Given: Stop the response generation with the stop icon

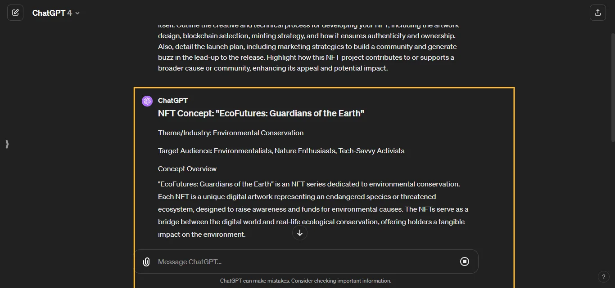Looking at the screenshot, I should [465, 261].
